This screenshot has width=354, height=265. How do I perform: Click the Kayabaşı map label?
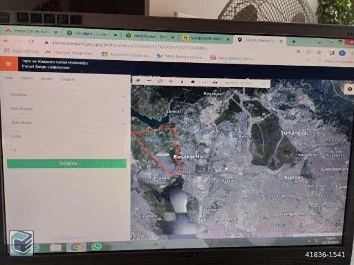(x=213, y=93)
